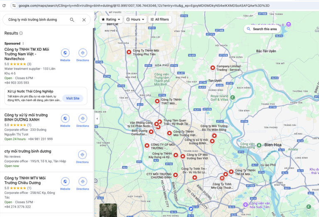Select Bình Dương Consultan pin
Image resolution: width=319 pixels, height=217 pixels.
pyautogui.click(x=151, y=132)
